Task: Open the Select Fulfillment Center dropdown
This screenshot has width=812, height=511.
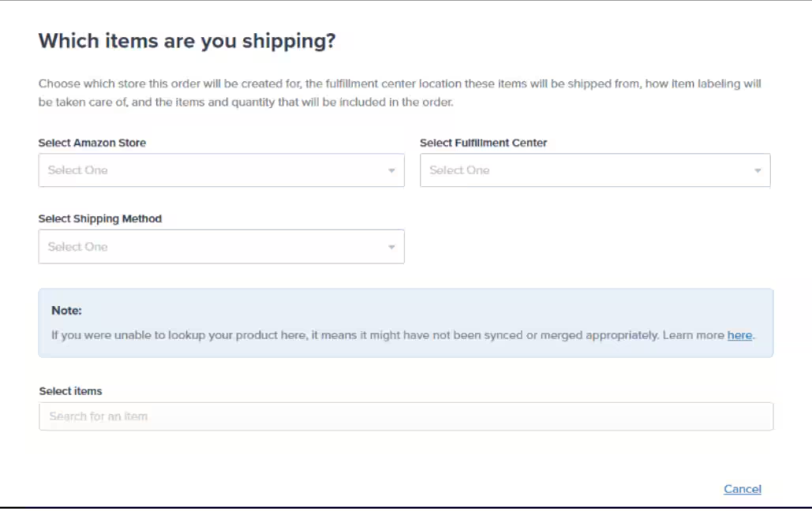Action: pyautogui.click(x=594, y=170)
